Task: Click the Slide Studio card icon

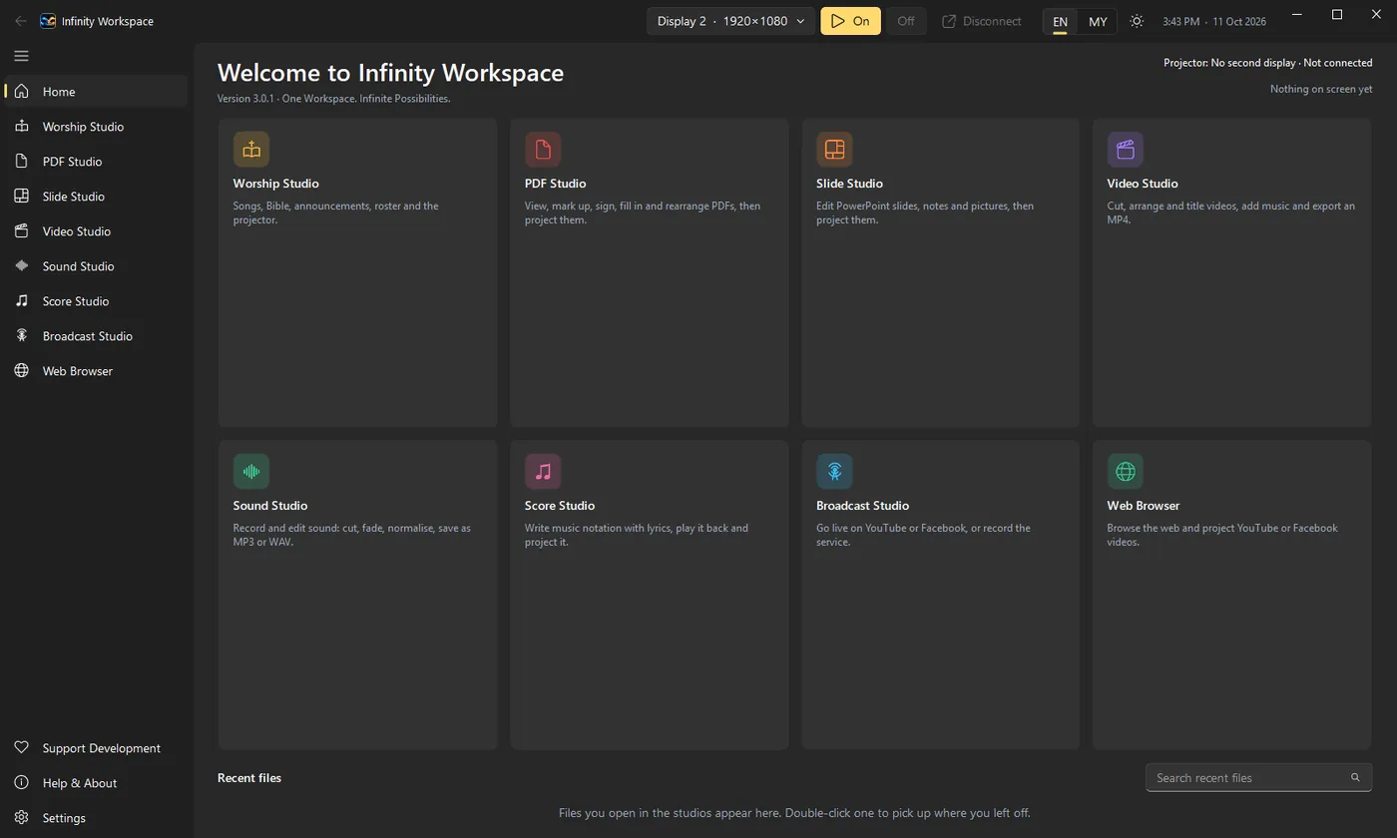Action: (834, 149)
